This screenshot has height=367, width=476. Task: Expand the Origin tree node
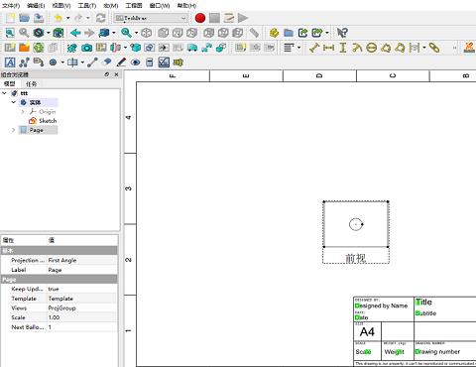point(23,112)
